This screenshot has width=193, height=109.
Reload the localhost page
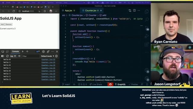click(14, 11)
